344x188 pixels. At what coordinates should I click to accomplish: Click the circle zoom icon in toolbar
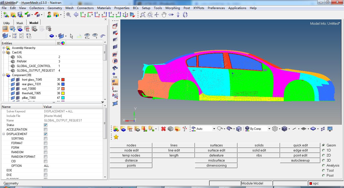point(150,15)
